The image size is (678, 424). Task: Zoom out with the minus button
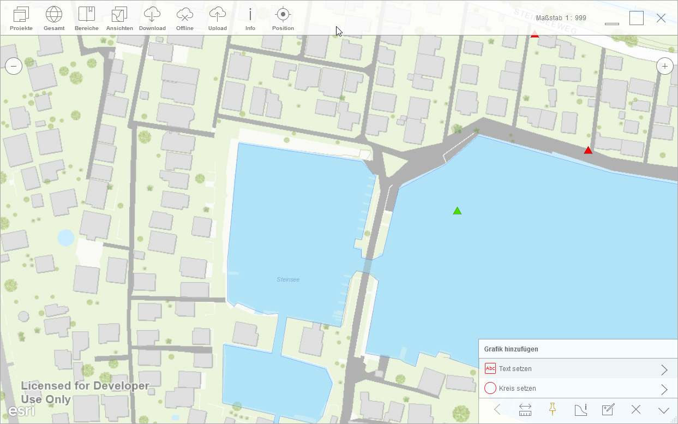coord(14,67)
